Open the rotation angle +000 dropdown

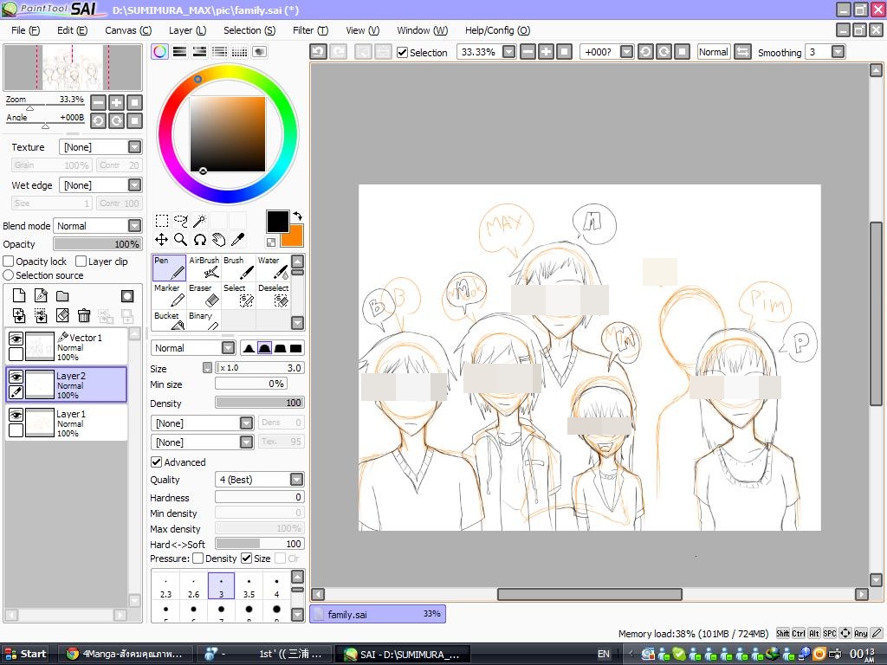click(x=627, y=52)
